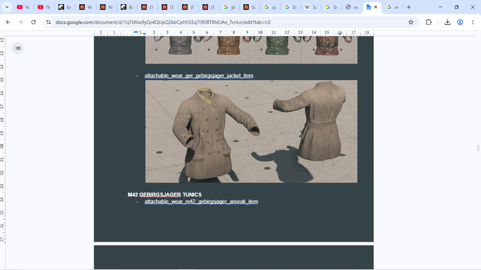View site information icon in address bar
Screen dimensions: 481x270
coord(49,22)
